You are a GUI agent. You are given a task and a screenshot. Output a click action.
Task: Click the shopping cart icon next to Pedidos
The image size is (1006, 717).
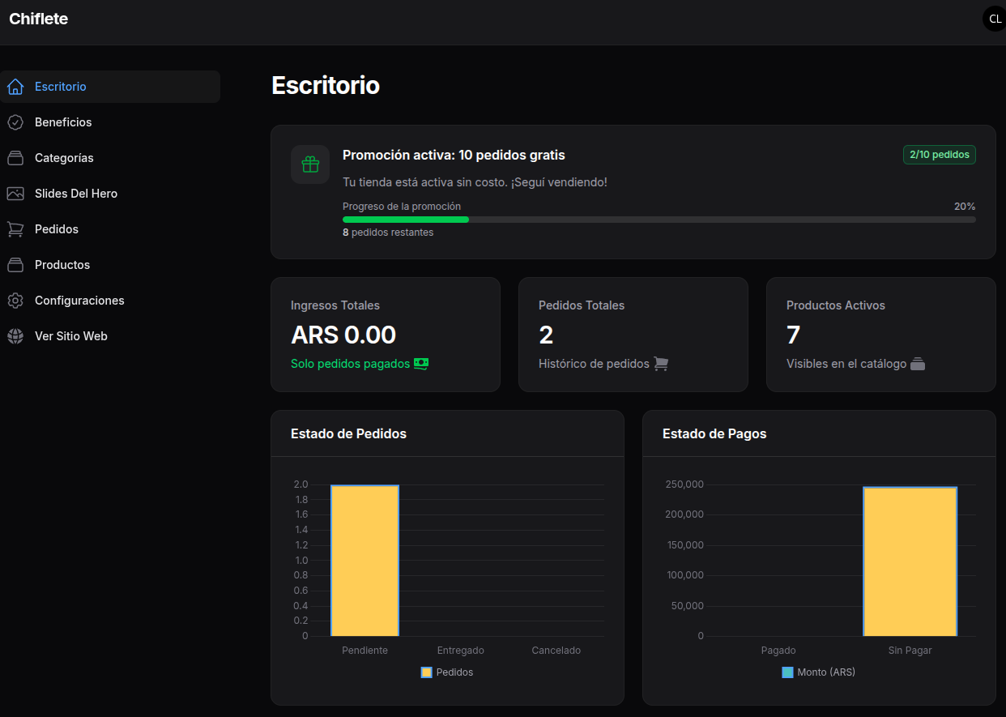coord(16,229)
